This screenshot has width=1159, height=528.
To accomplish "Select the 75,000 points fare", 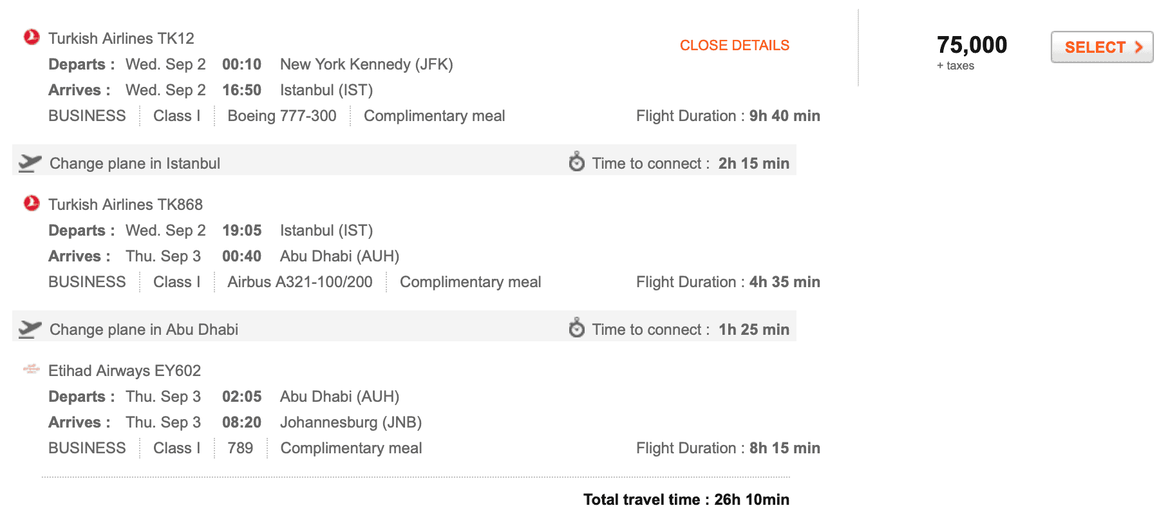I will (1102, 47).
